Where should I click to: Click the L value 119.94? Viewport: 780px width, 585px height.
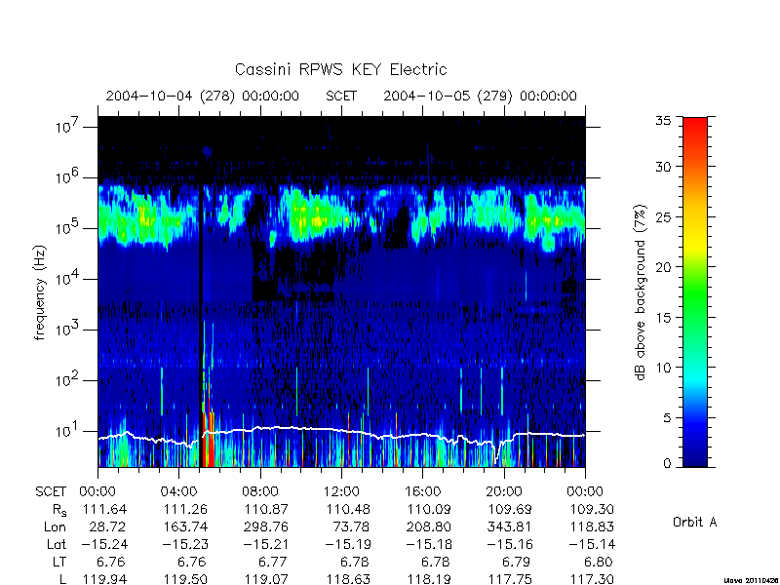(x=104, y=579)
